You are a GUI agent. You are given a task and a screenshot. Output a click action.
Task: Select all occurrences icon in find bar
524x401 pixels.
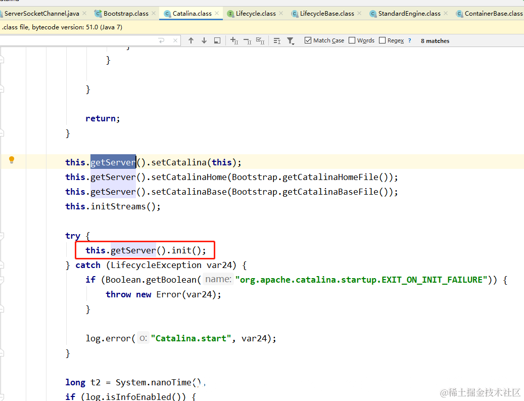pos(260,41)
